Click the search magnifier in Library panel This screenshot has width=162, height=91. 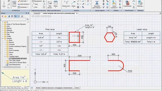(28, 19)
